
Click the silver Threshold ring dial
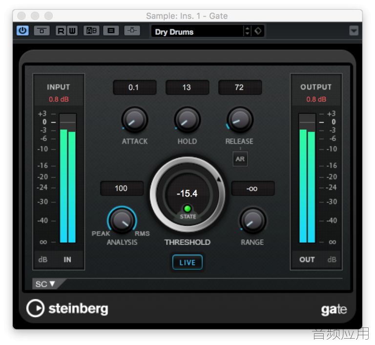point(187,194)
